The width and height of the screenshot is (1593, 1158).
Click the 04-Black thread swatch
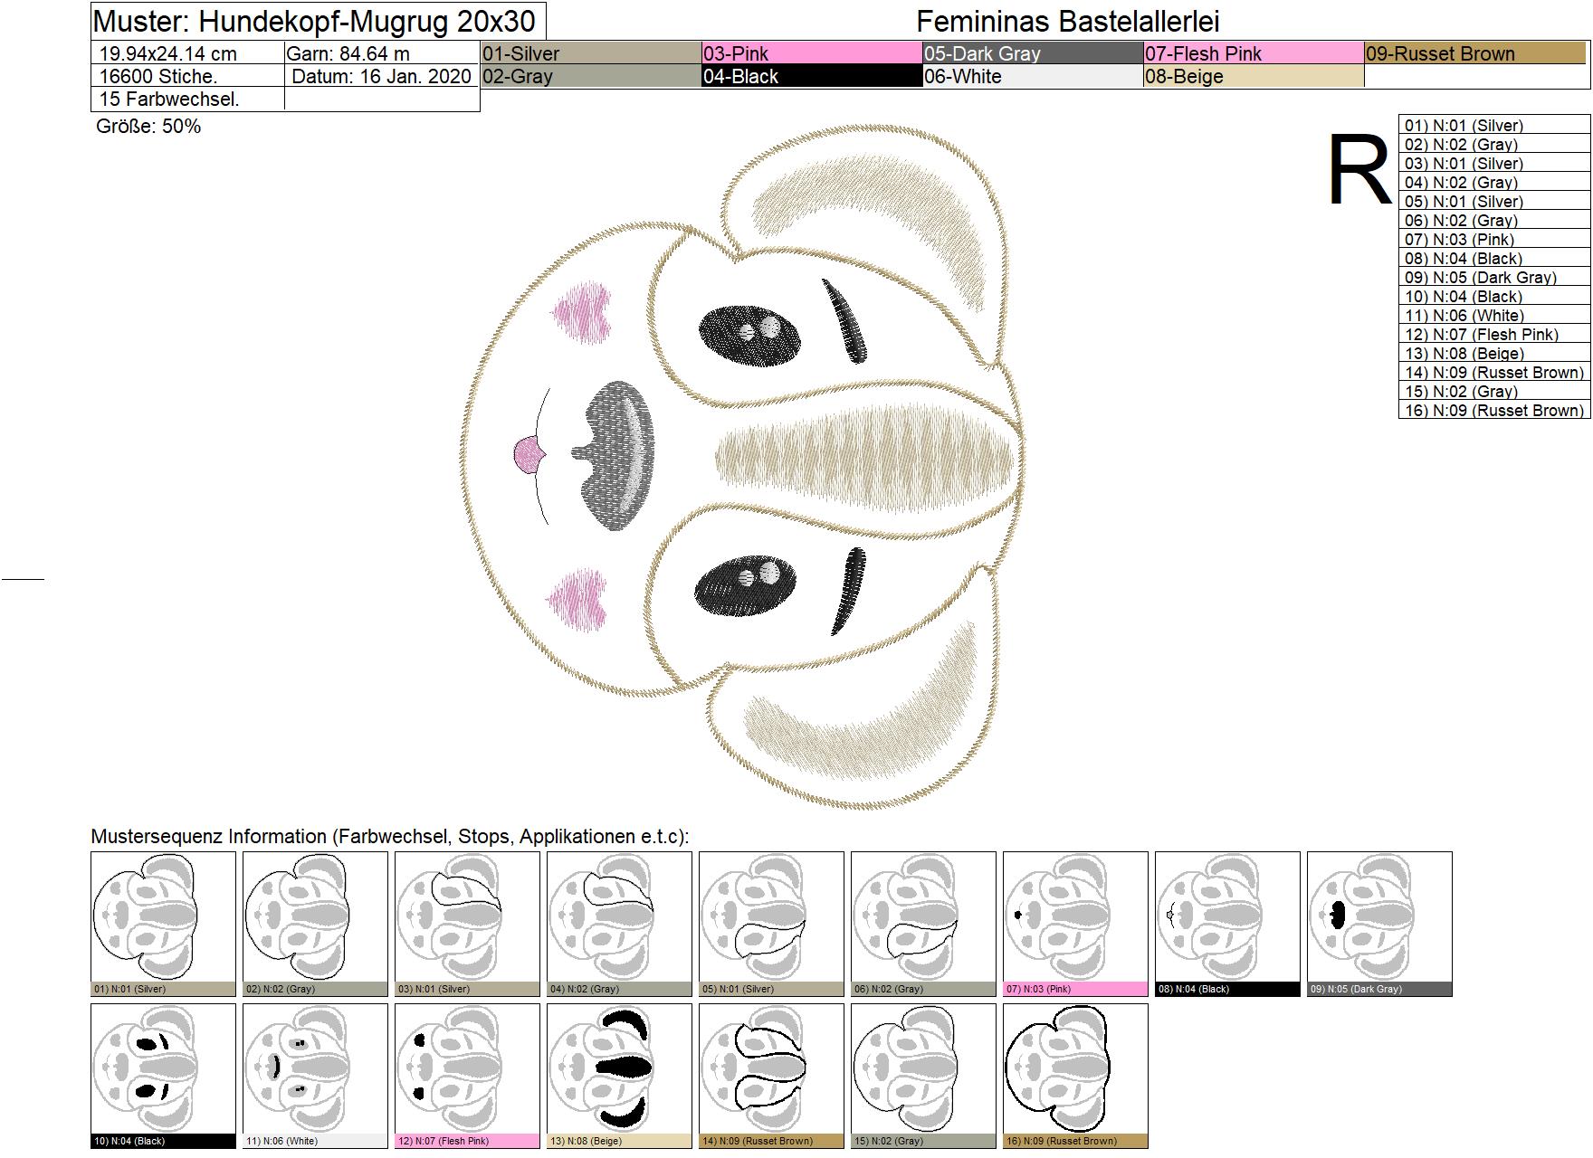point(812,76)
